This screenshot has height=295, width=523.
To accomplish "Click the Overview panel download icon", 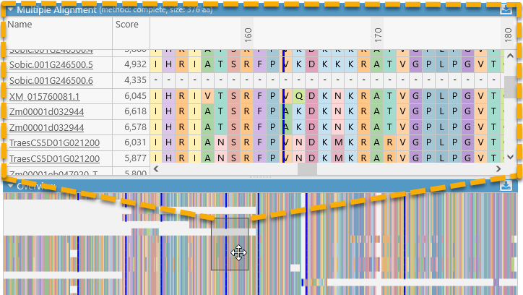I will pos(506,186).
